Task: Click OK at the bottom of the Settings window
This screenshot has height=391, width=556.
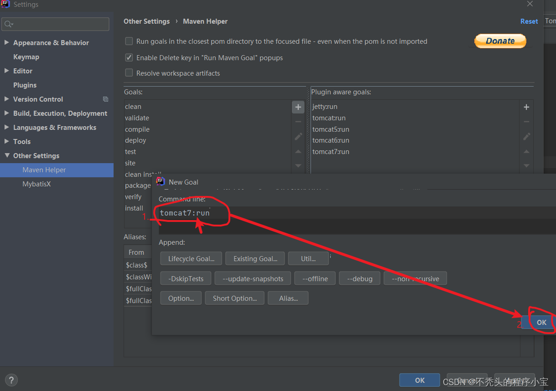Action: click(x=420, y=380)
